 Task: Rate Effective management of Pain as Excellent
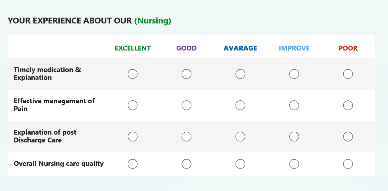coord(132,105)
